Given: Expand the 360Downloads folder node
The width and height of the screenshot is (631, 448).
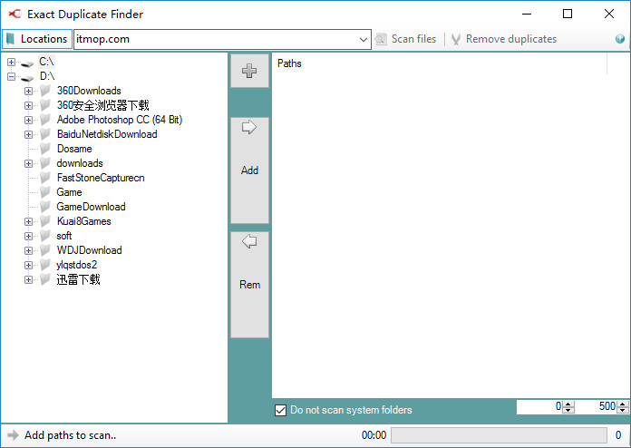Looking at the screenshot, I should point(28,91).
